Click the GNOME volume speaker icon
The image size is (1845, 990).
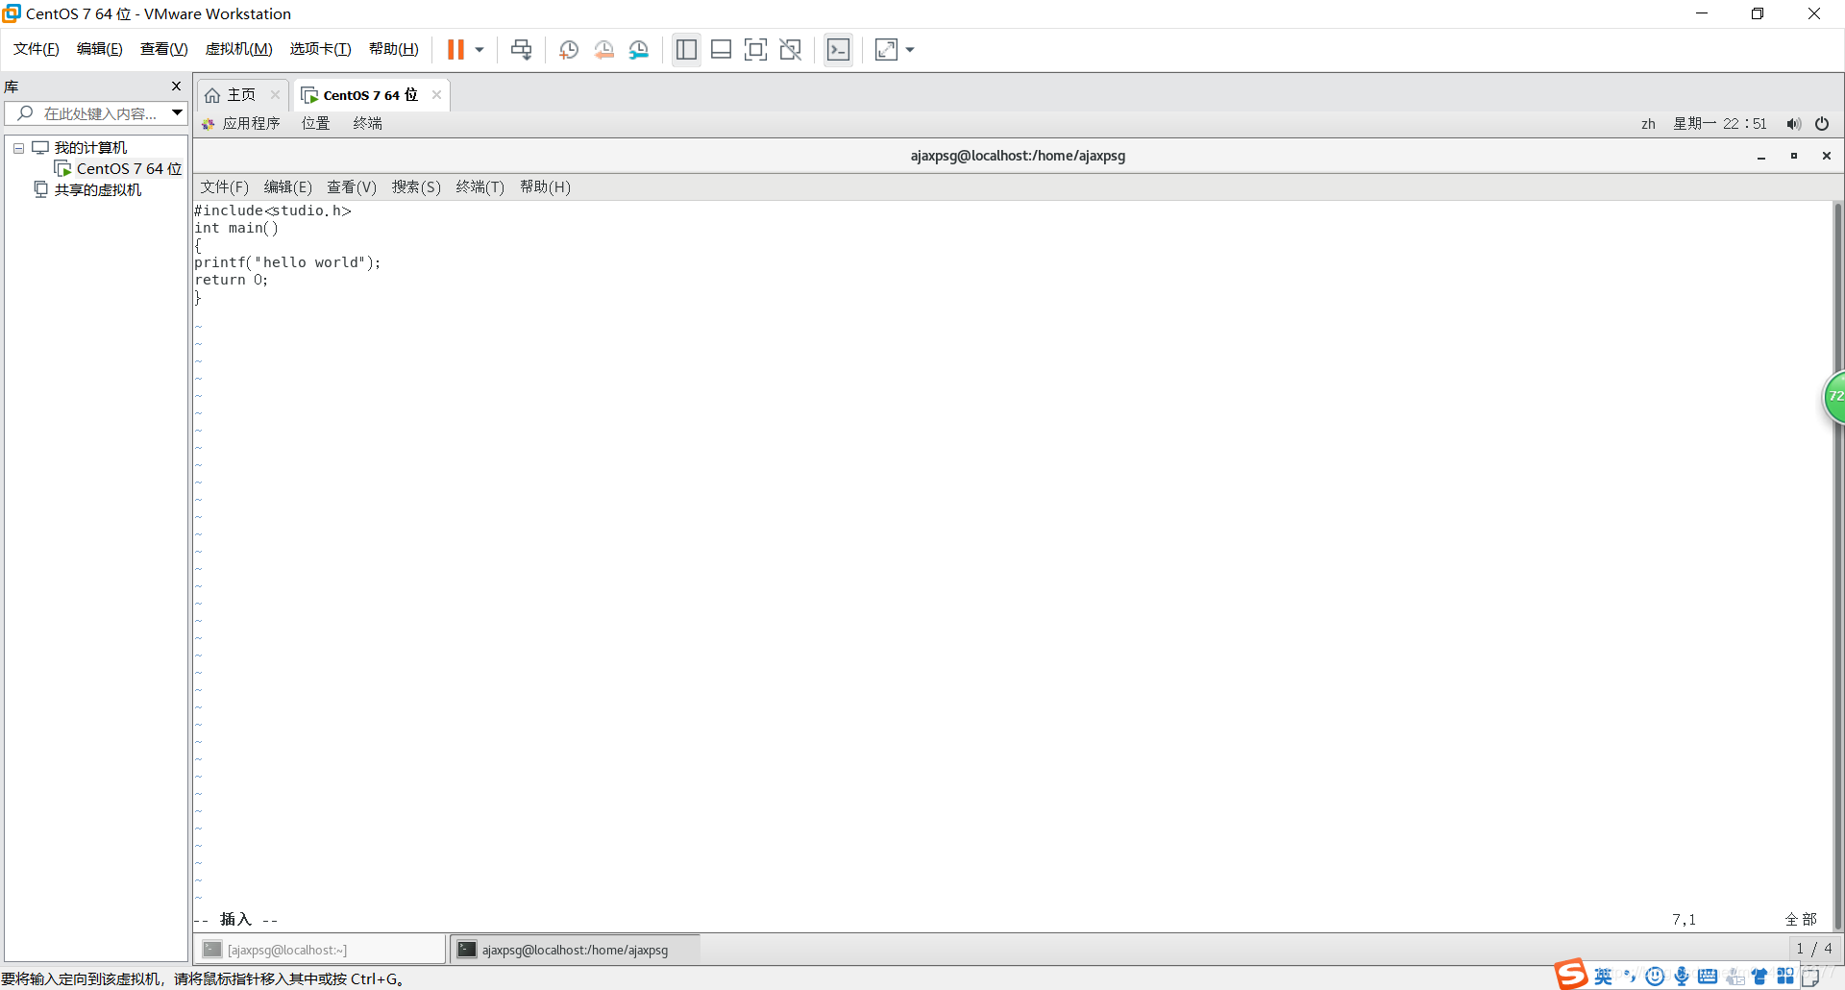1793,124
